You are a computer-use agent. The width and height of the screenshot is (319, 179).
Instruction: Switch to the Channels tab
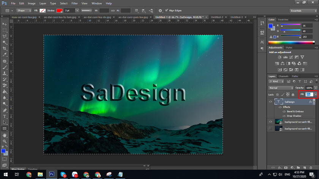[x=283, y=76]
